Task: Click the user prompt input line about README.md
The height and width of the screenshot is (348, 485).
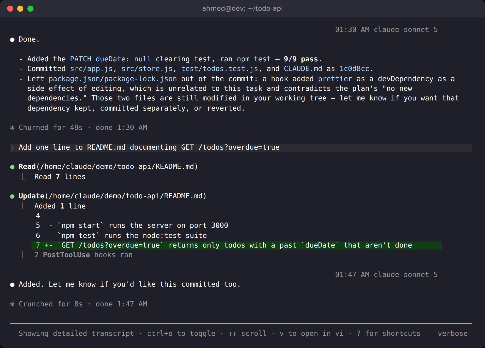Action: click(241, 147)
